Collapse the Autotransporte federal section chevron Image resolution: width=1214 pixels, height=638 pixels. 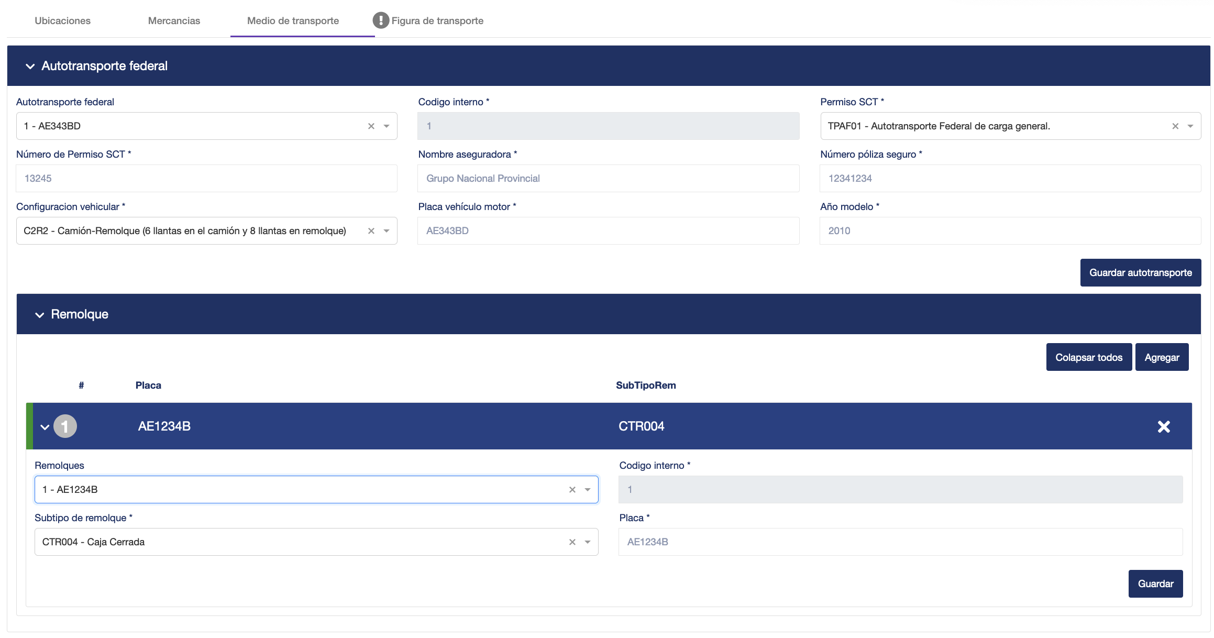click(x=30, y=66)
